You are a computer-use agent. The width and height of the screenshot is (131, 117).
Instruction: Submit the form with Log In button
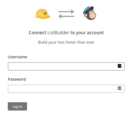coord(17,106)
